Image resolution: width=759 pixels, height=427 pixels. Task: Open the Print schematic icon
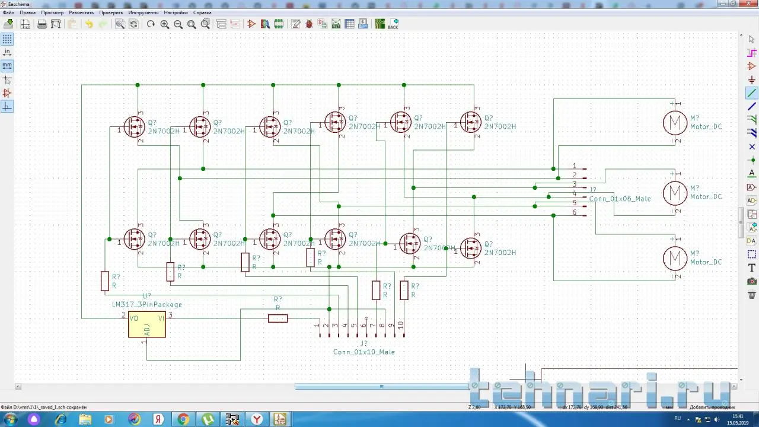point(42,24)
